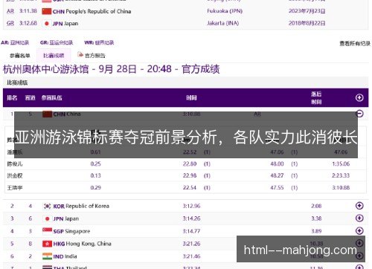The height and width of the screenshot is (269, 372).
Task: Click the 48.00 split for second swimmer
Action: coord(277,163)
